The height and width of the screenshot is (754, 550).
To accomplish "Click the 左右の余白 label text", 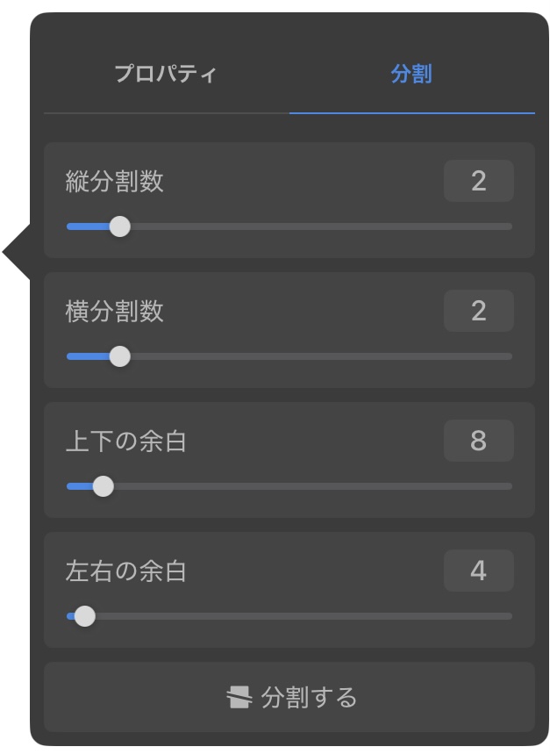I will click(x=125, y=571).
